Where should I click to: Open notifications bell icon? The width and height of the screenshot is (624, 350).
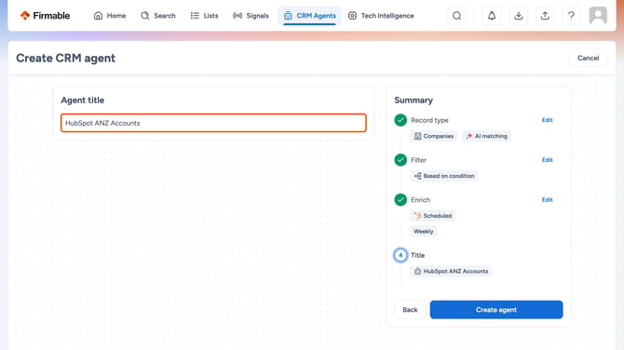[x=492, y=16]
